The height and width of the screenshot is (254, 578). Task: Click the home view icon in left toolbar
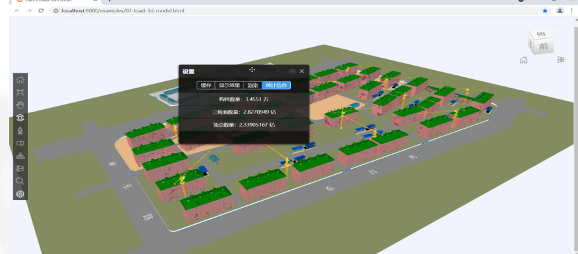coord(20,80)
